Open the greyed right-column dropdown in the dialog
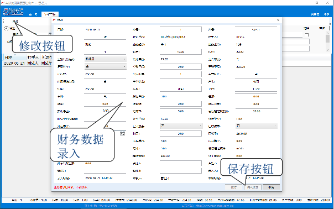Screen dimensions: 334x209 coord(257,126)
